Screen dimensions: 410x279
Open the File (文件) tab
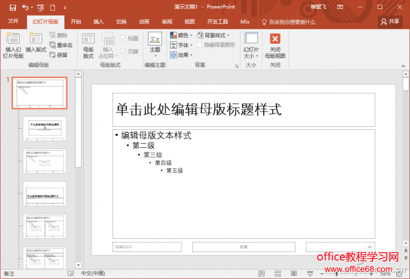point(13,21)
